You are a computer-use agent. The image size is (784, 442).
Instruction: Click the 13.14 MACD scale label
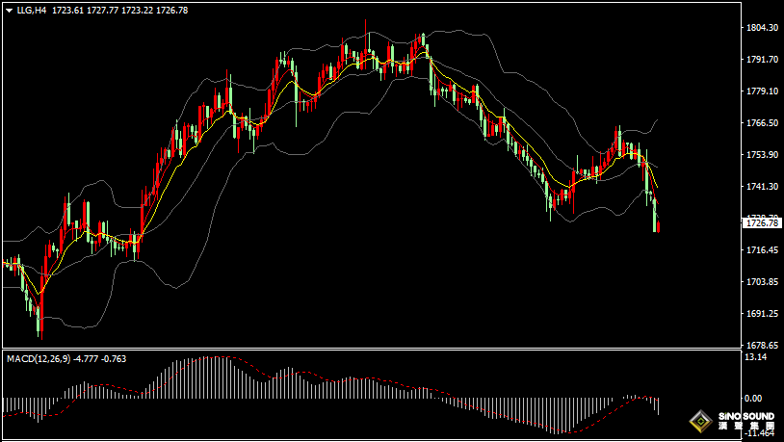pos(756,357)
